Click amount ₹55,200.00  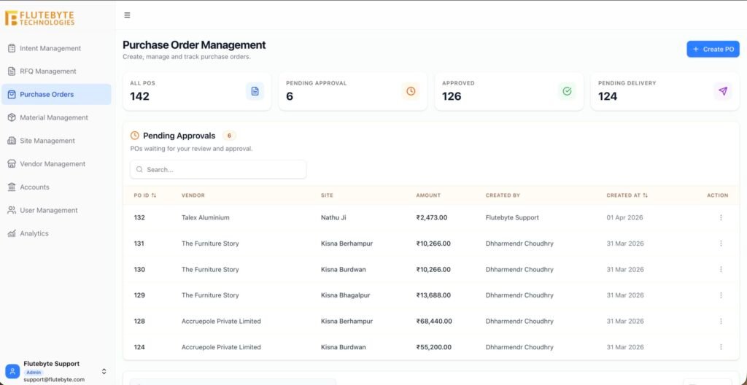pos(433,347)
